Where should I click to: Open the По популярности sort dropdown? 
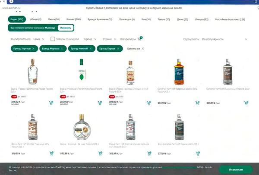[x=224, y=39]
